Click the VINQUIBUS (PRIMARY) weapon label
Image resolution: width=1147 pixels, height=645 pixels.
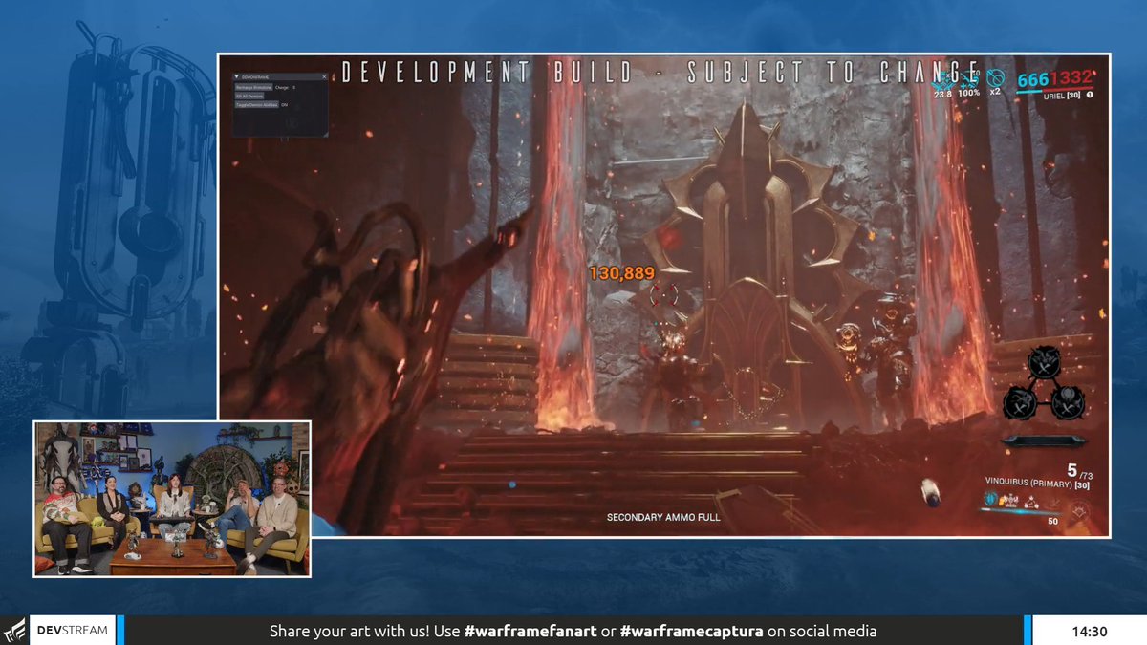coord(1037,483)
